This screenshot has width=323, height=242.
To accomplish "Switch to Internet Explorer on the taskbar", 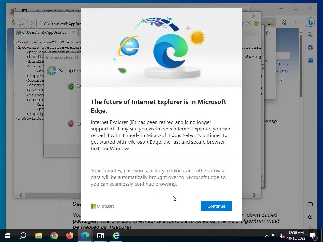I will pyautogui.click(x=116, y=236).
